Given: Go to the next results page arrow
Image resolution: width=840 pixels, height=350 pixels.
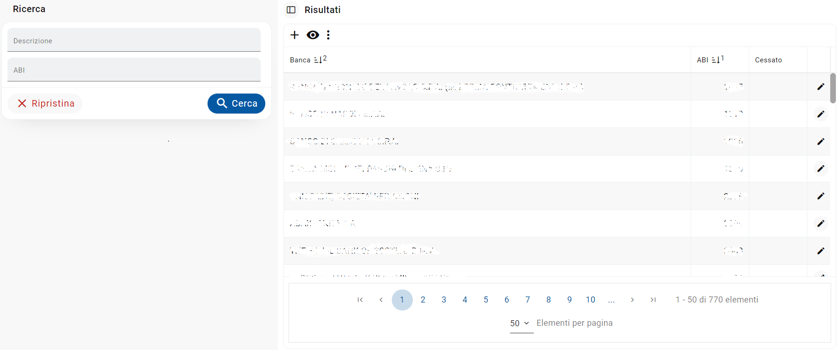Looking at the screenshot, I should pyautogui.click(x=632, y=300).
